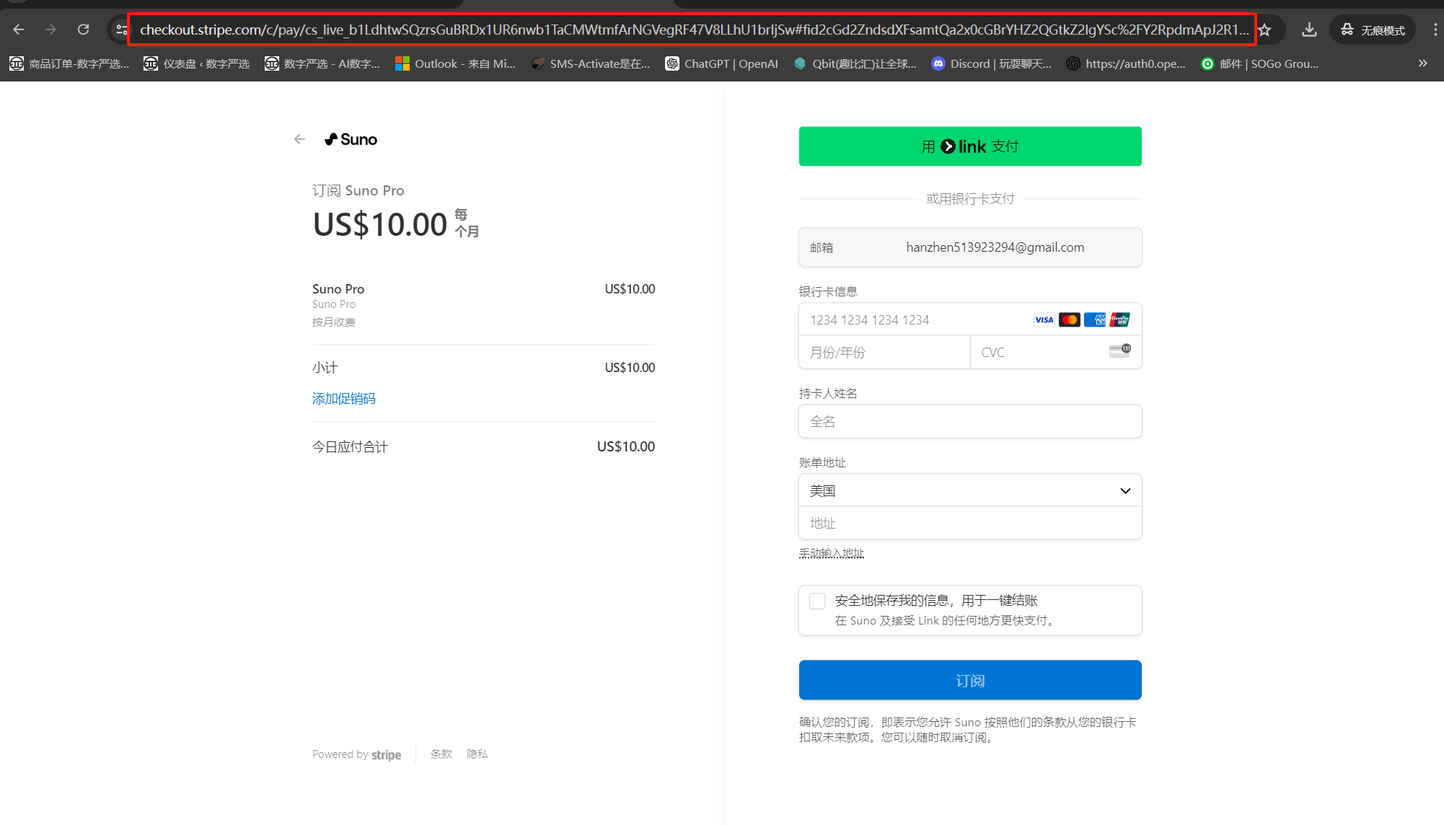Open the Discord bookmark
The image size is (1444, 825).
(991, 63)
